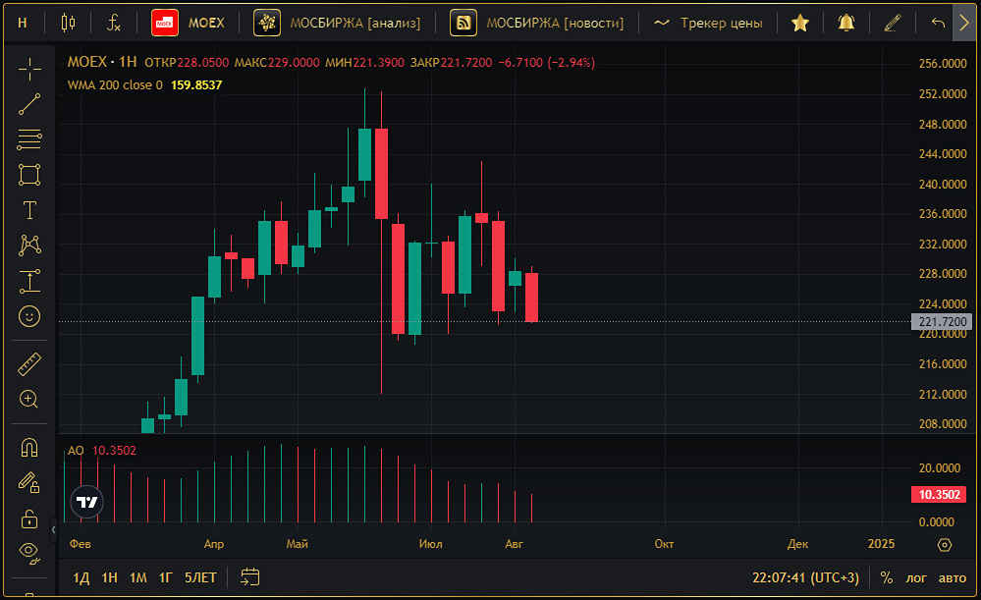
Task: Click Май on the time axis
Action: [298, 544]
